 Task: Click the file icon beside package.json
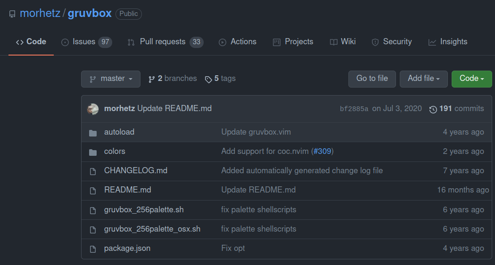[x=93, y=249]
